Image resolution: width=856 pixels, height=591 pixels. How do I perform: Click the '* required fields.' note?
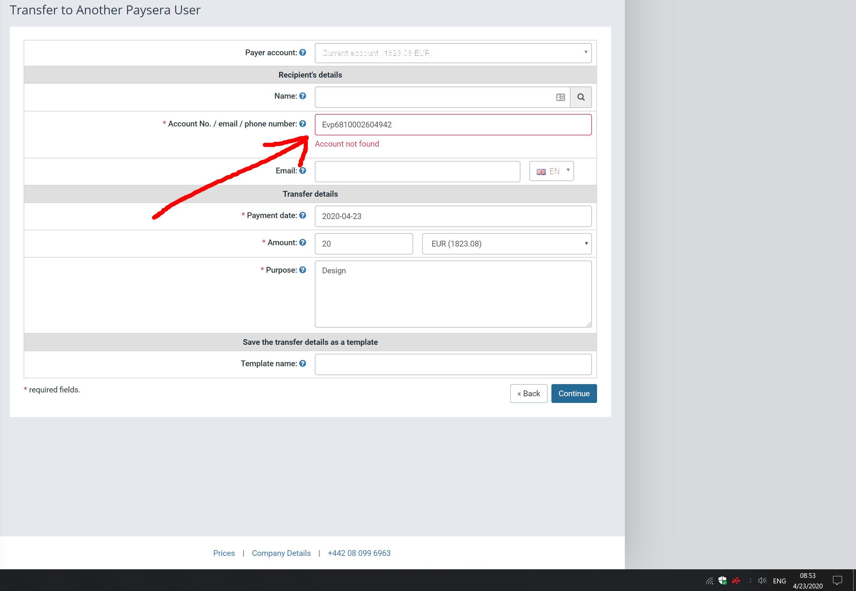point(52,390)
